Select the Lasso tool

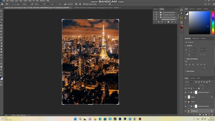tap(1, 16)
